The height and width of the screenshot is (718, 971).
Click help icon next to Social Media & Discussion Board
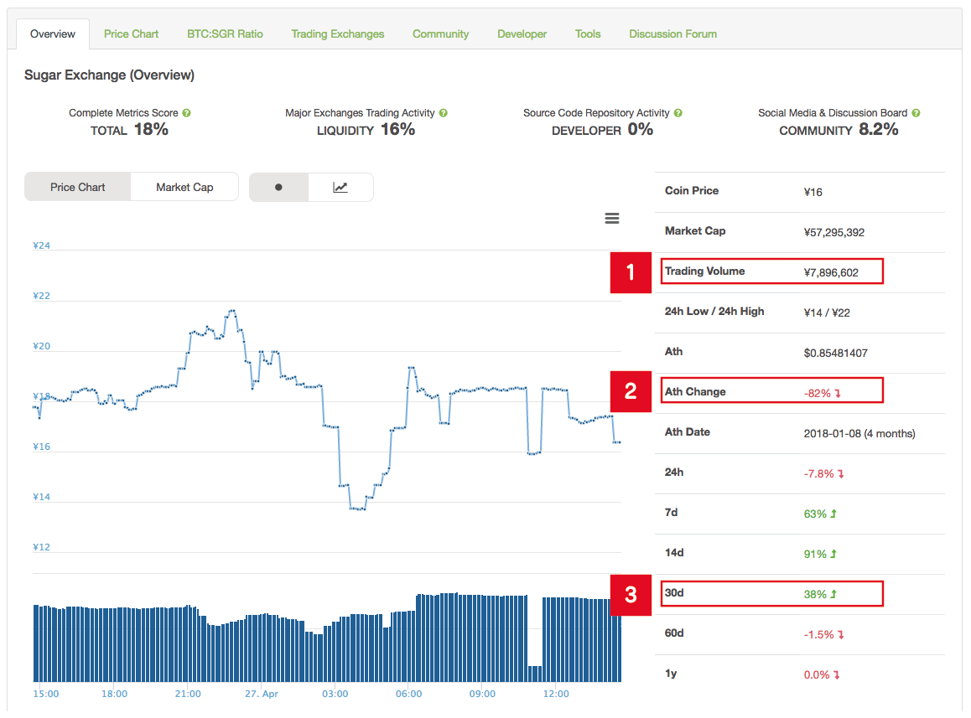[x=916, y=113]
